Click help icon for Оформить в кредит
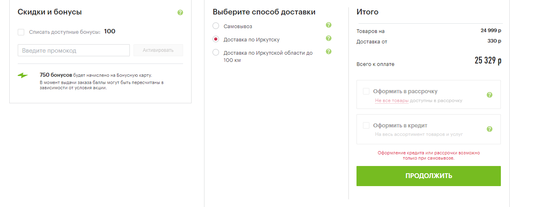Screen dimensions: 542x207 click(490, 129)
